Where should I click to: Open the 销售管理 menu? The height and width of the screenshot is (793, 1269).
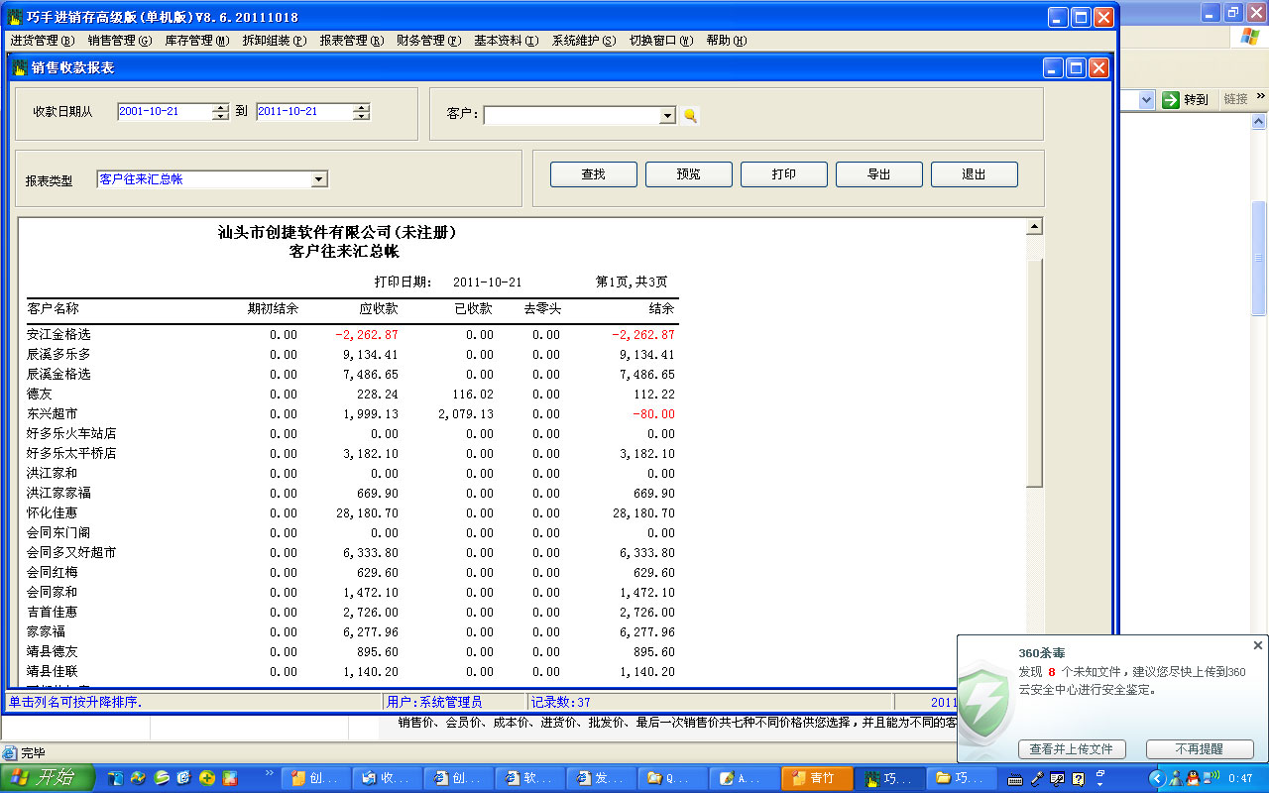point(119,41)
